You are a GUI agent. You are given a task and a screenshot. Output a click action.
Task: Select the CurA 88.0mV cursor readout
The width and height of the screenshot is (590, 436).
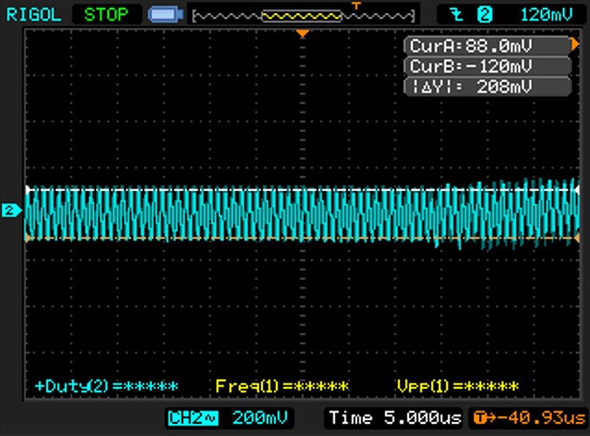[485, 45]
